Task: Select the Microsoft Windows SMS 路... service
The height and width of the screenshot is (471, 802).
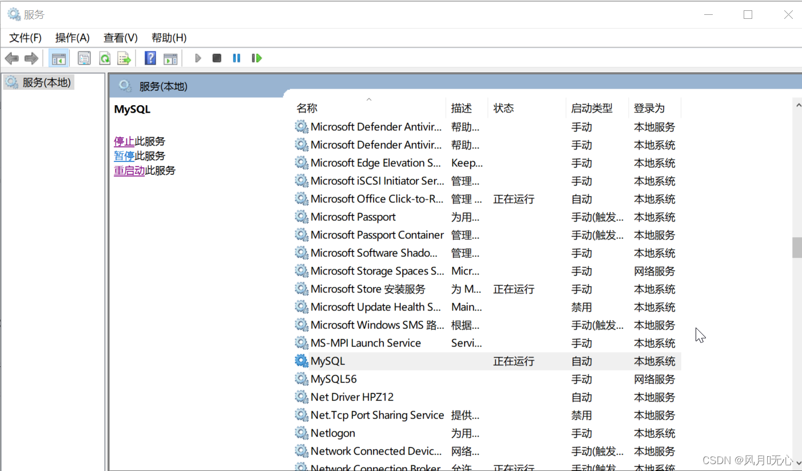Action: tap(487, 325)
